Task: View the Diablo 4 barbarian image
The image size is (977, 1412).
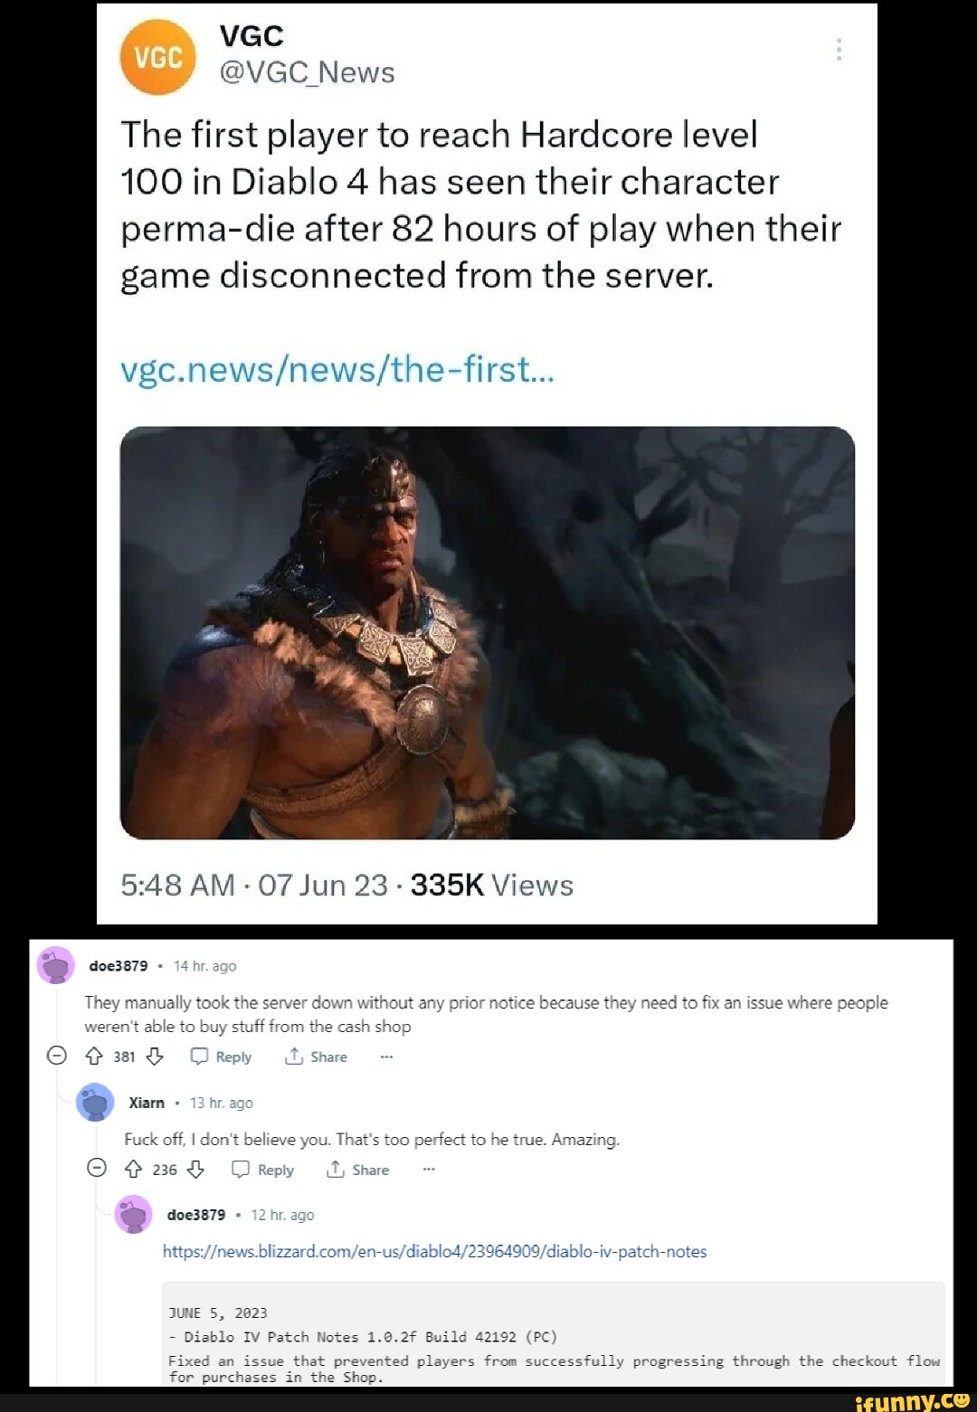Action: click(x=488, y=633)
